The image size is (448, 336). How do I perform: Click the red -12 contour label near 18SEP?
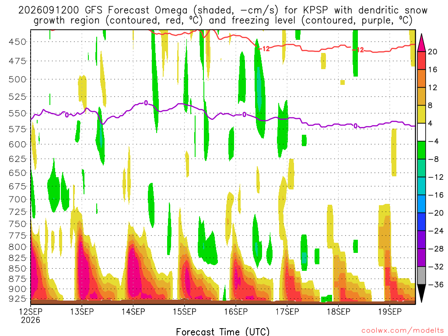click(358, 50)
